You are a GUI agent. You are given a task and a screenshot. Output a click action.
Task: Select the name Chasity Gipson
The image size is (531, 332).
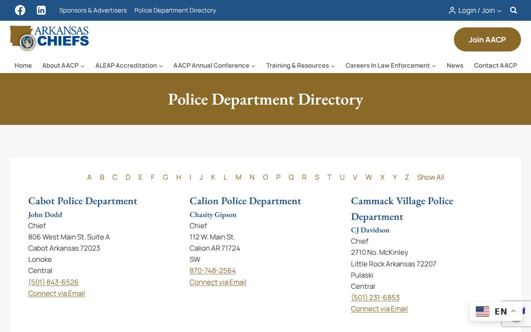(x=213, y=215)
